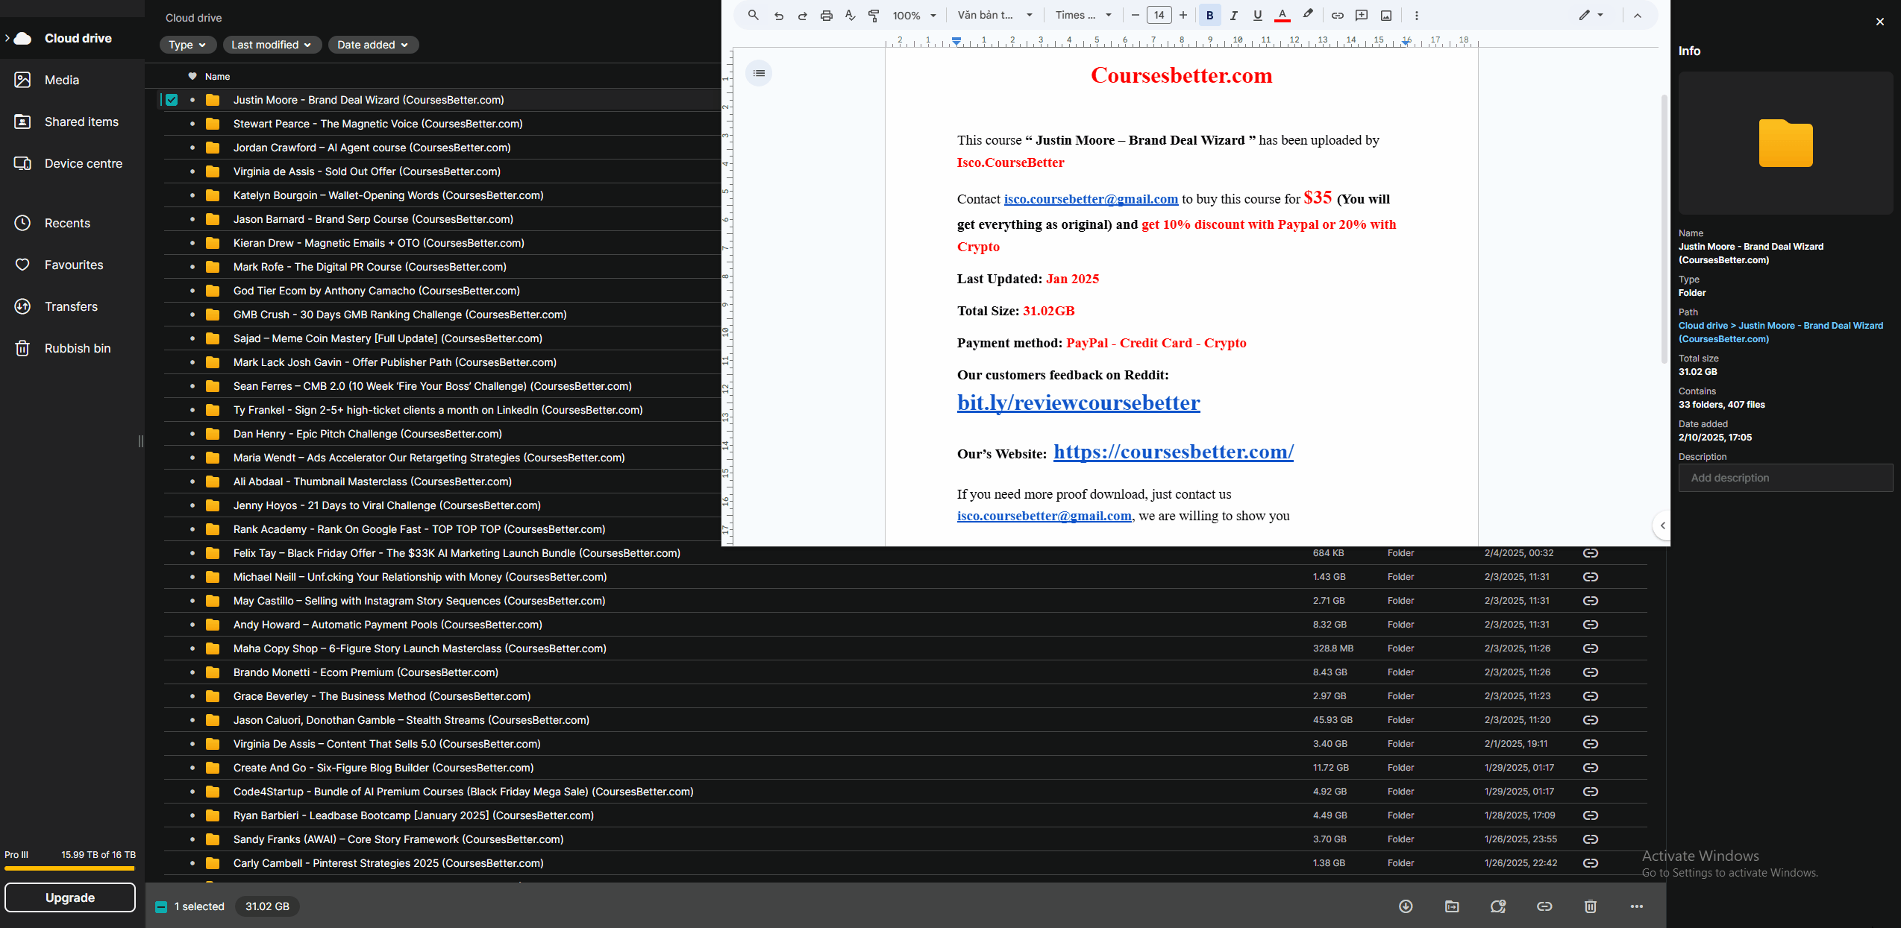Click the trash icon in bottom action bar
The image size is (1901, 928).
click(x=1591, y=906)
